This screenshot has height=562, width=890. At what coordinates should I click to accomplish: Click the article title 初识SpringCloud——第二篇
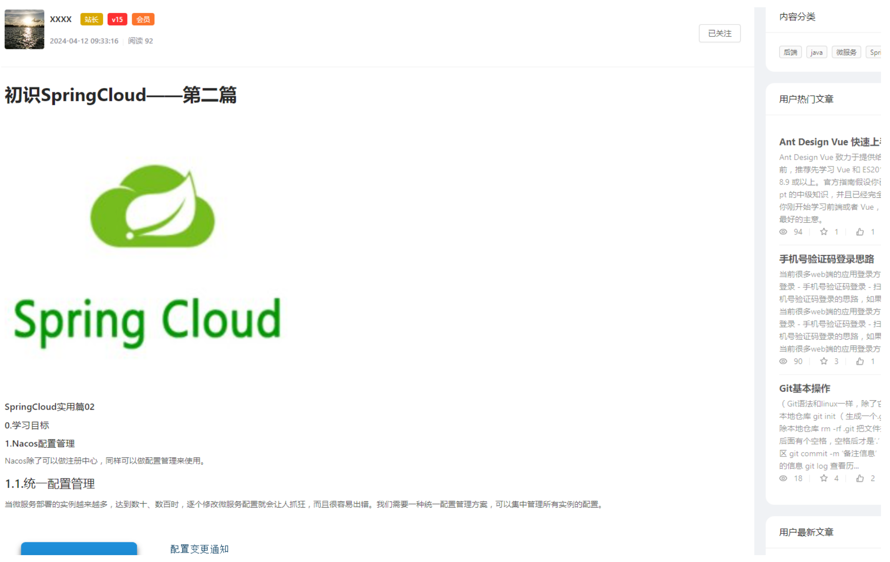(121, 95)
